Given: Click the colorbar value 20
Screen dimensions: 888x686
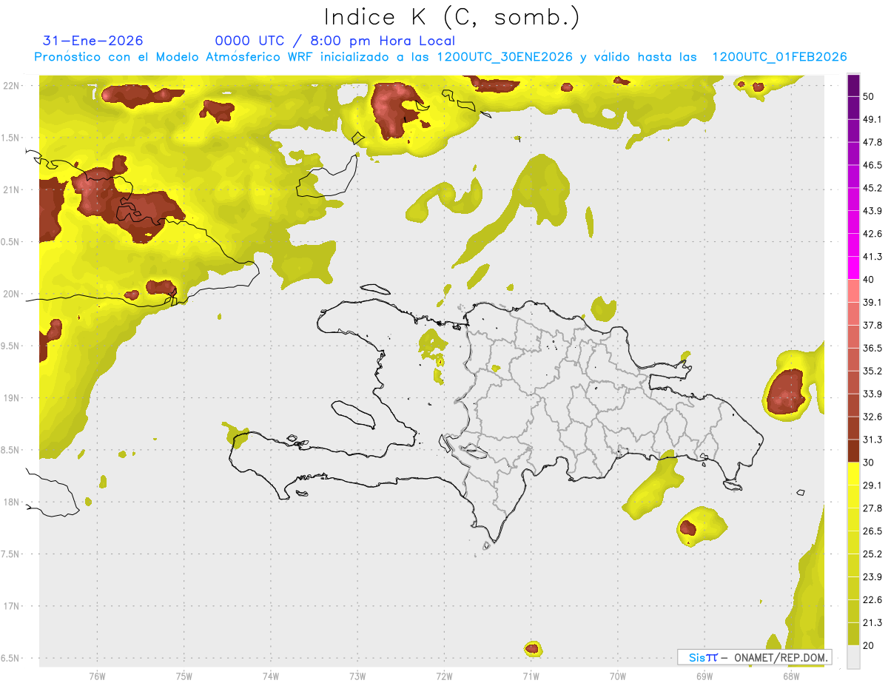Looking at the screenshot, I should tap(869, 646).
